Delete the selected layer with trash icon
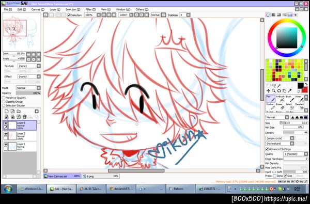Image resolution: width=310 pixels, height=204 pixels. click(x=24, y=117)
